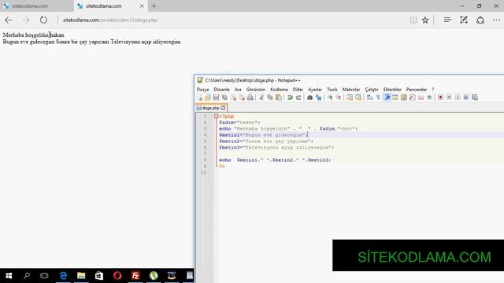Open a new browser tab with plus button
504x283 pixels.
[154, 6]
